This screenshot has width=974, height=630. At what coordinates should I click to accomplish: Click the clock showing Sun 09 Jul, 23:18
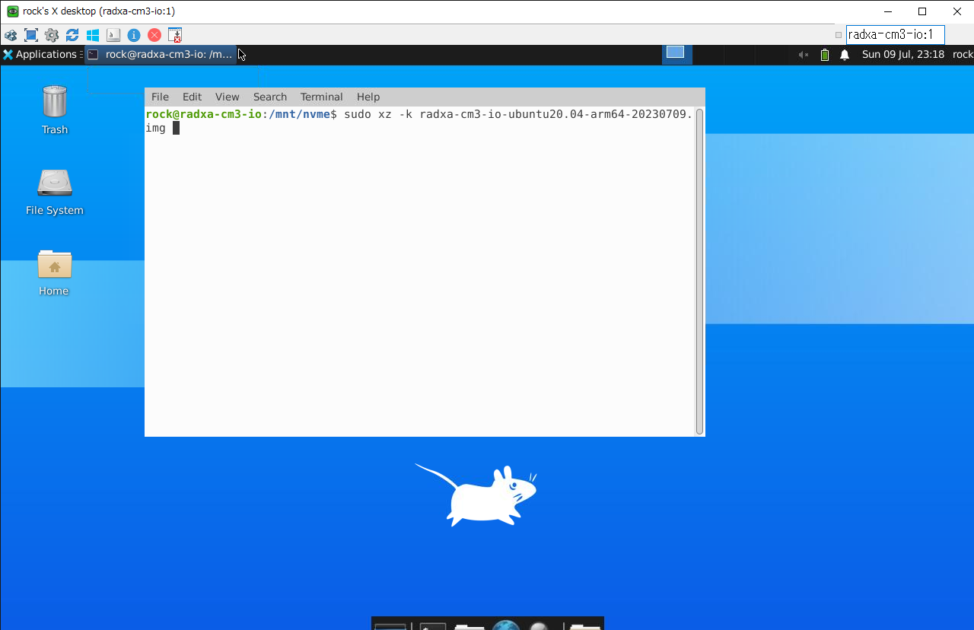tap(903, 55)
